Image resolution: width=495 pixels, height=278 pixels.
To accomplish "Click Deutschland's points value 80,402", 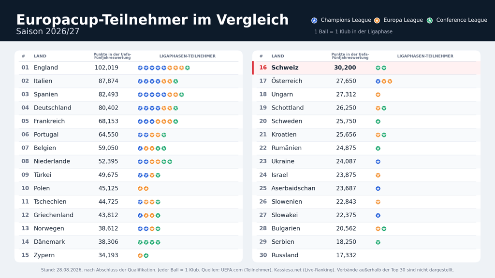I will [108, 108].
